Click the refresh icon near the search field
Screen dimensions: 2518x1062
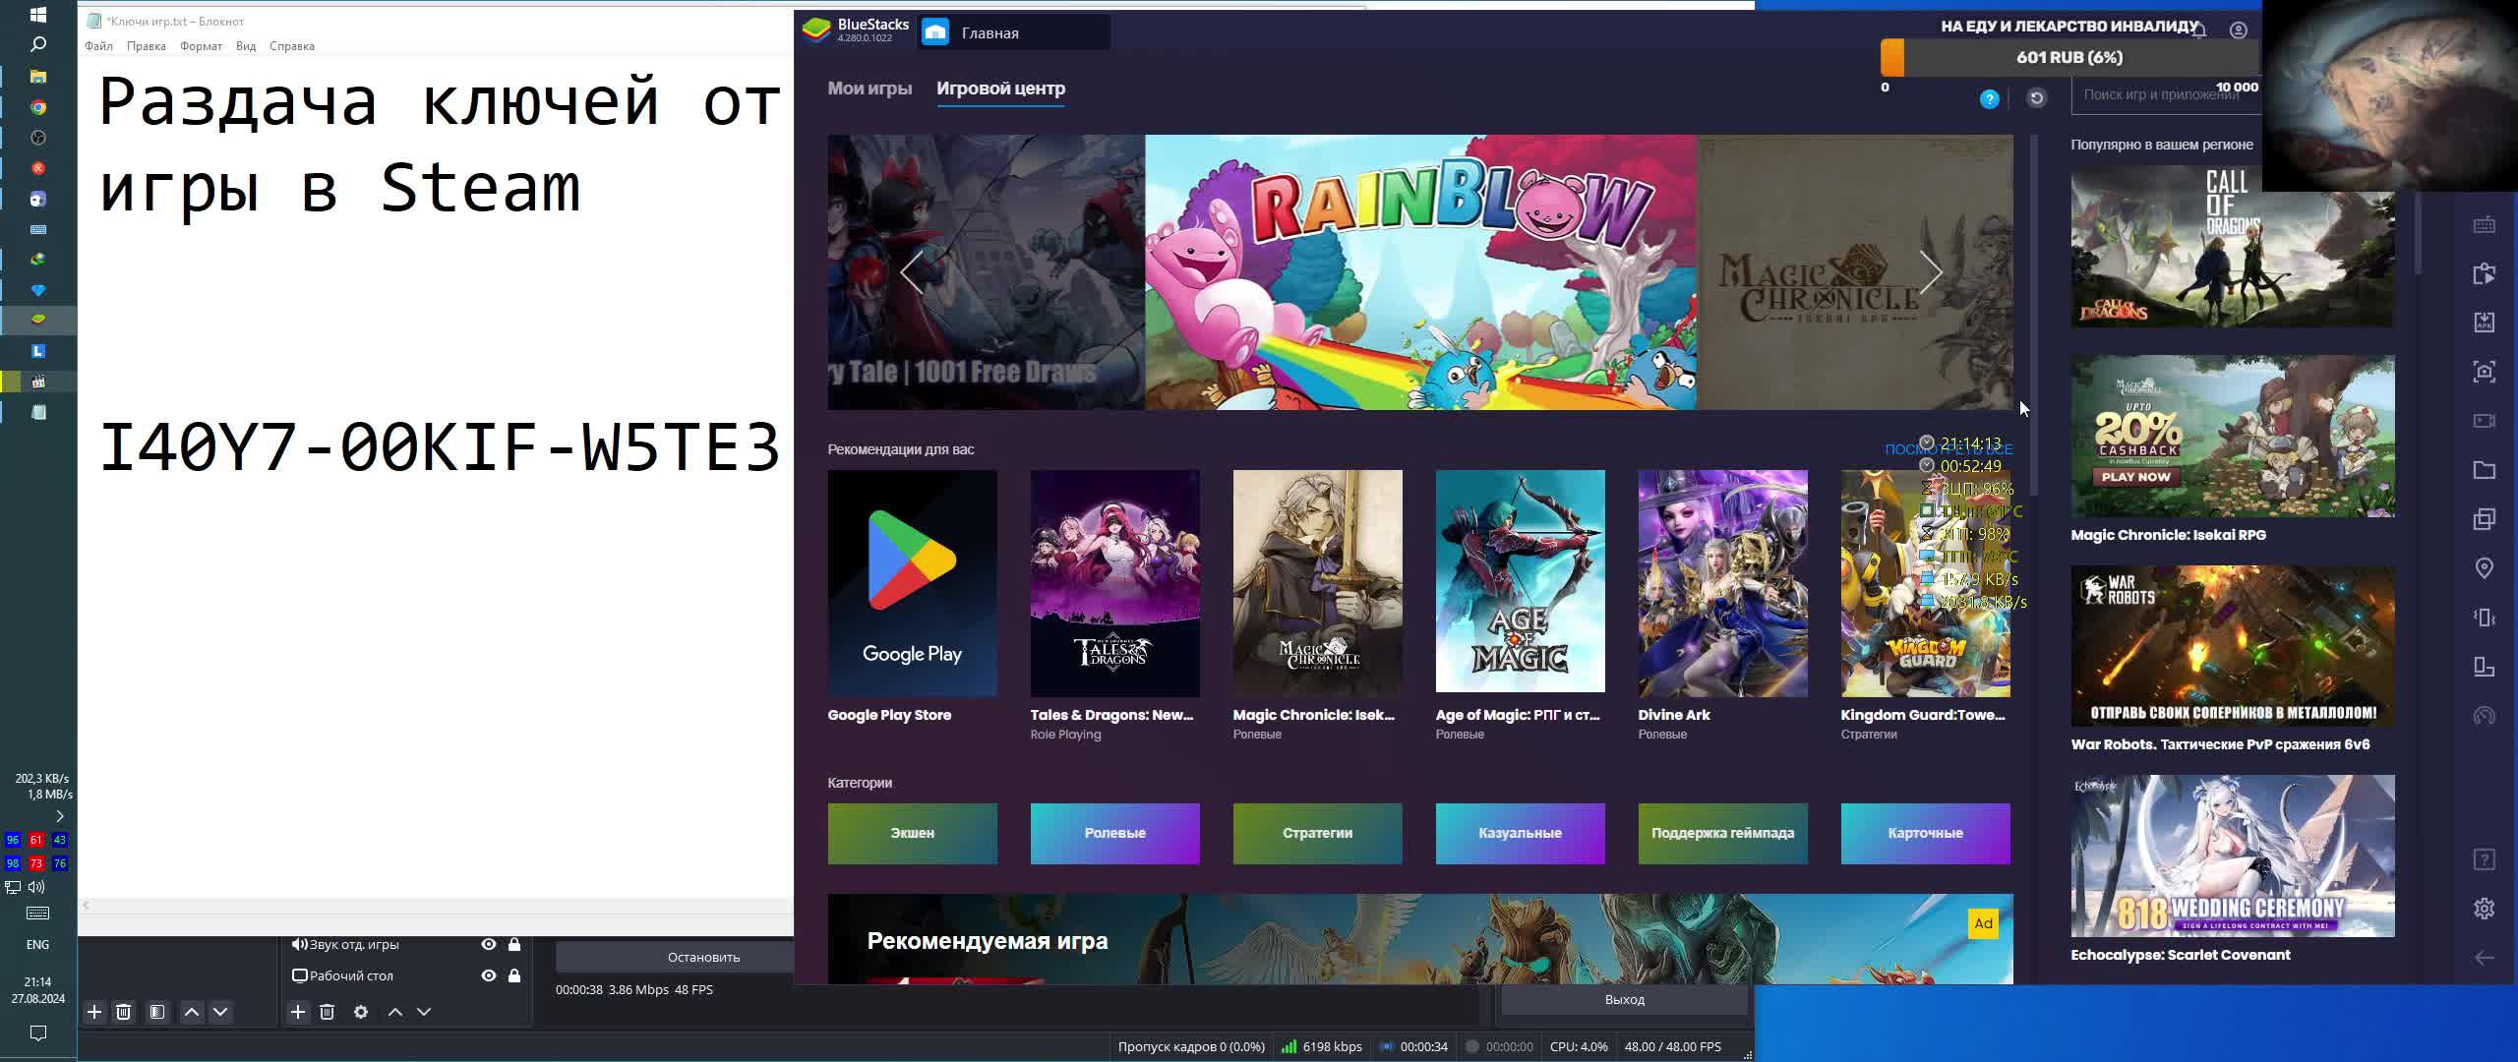2036,97
